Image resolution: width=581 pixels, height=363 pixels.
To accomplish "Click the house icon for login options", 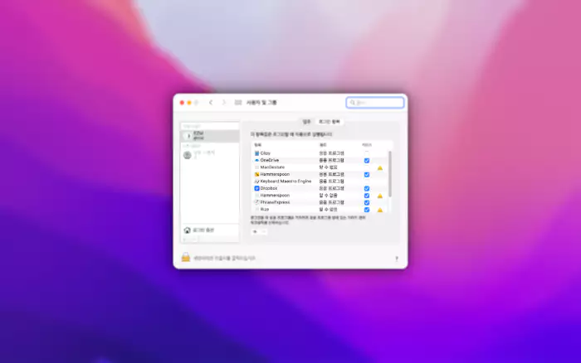I will [x=187, y=230].
